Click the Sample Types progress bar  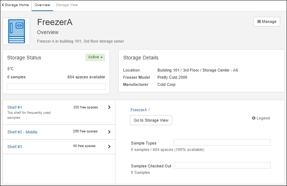(x=222, y=142)
